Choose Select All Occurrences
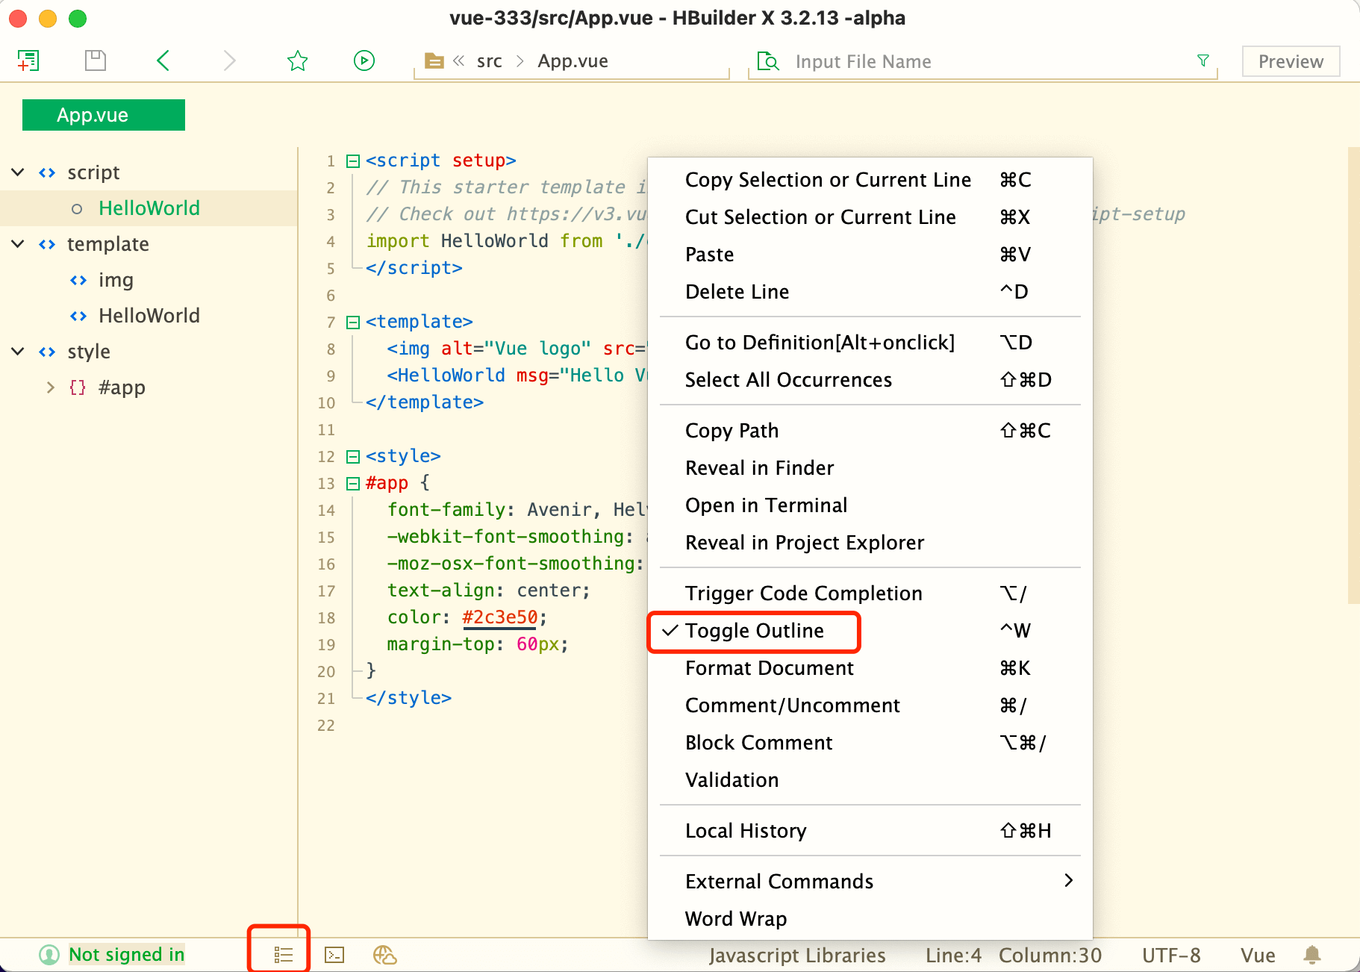This screenshot has height=972, width=1360. 870,380
